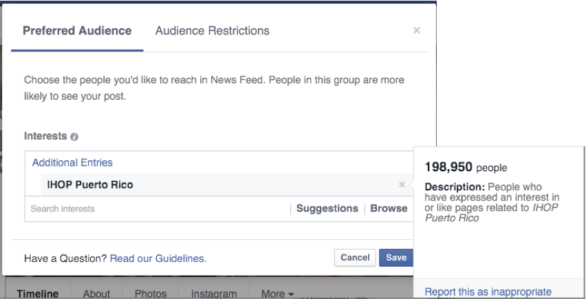586x299 pixels.
Task: Remove the IHOP Puerto Rico interest
Action: click(402, 184)
